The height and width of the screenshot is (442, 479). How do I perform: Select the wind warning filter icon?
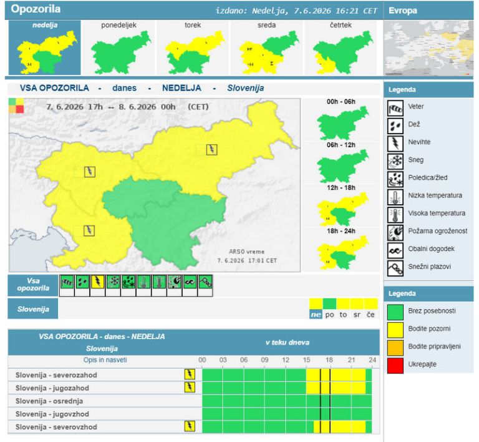pyautogui.click(x=67, y=282)
